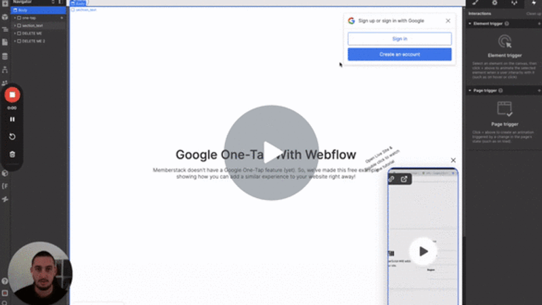Expand the DELETE ME node arrow

[15, 33]
